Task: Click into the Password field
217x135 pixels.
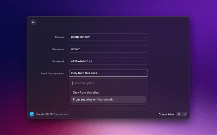Action: [x=108, y=61]
